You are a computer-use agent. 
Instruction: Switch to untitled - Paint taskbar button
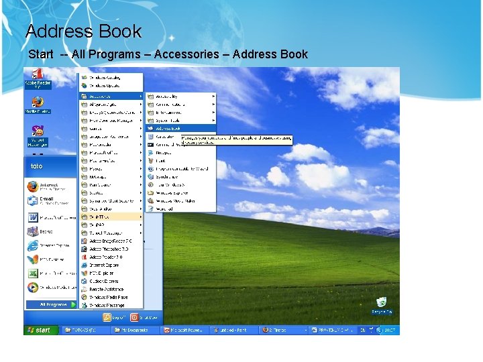point(234,330)
